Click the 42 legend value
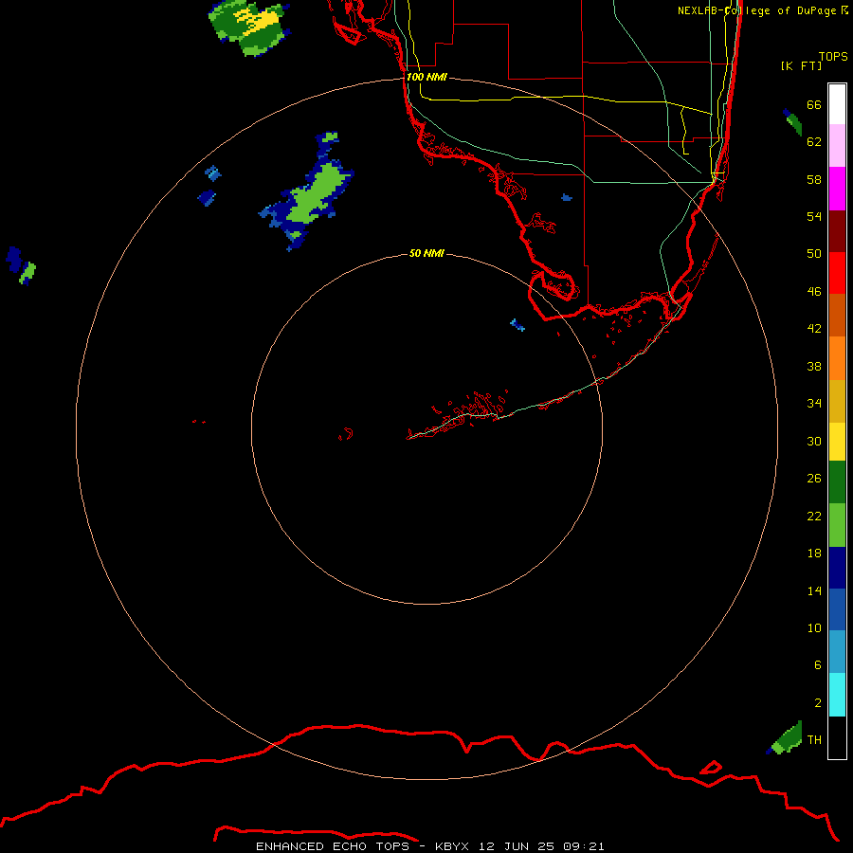 814,329
